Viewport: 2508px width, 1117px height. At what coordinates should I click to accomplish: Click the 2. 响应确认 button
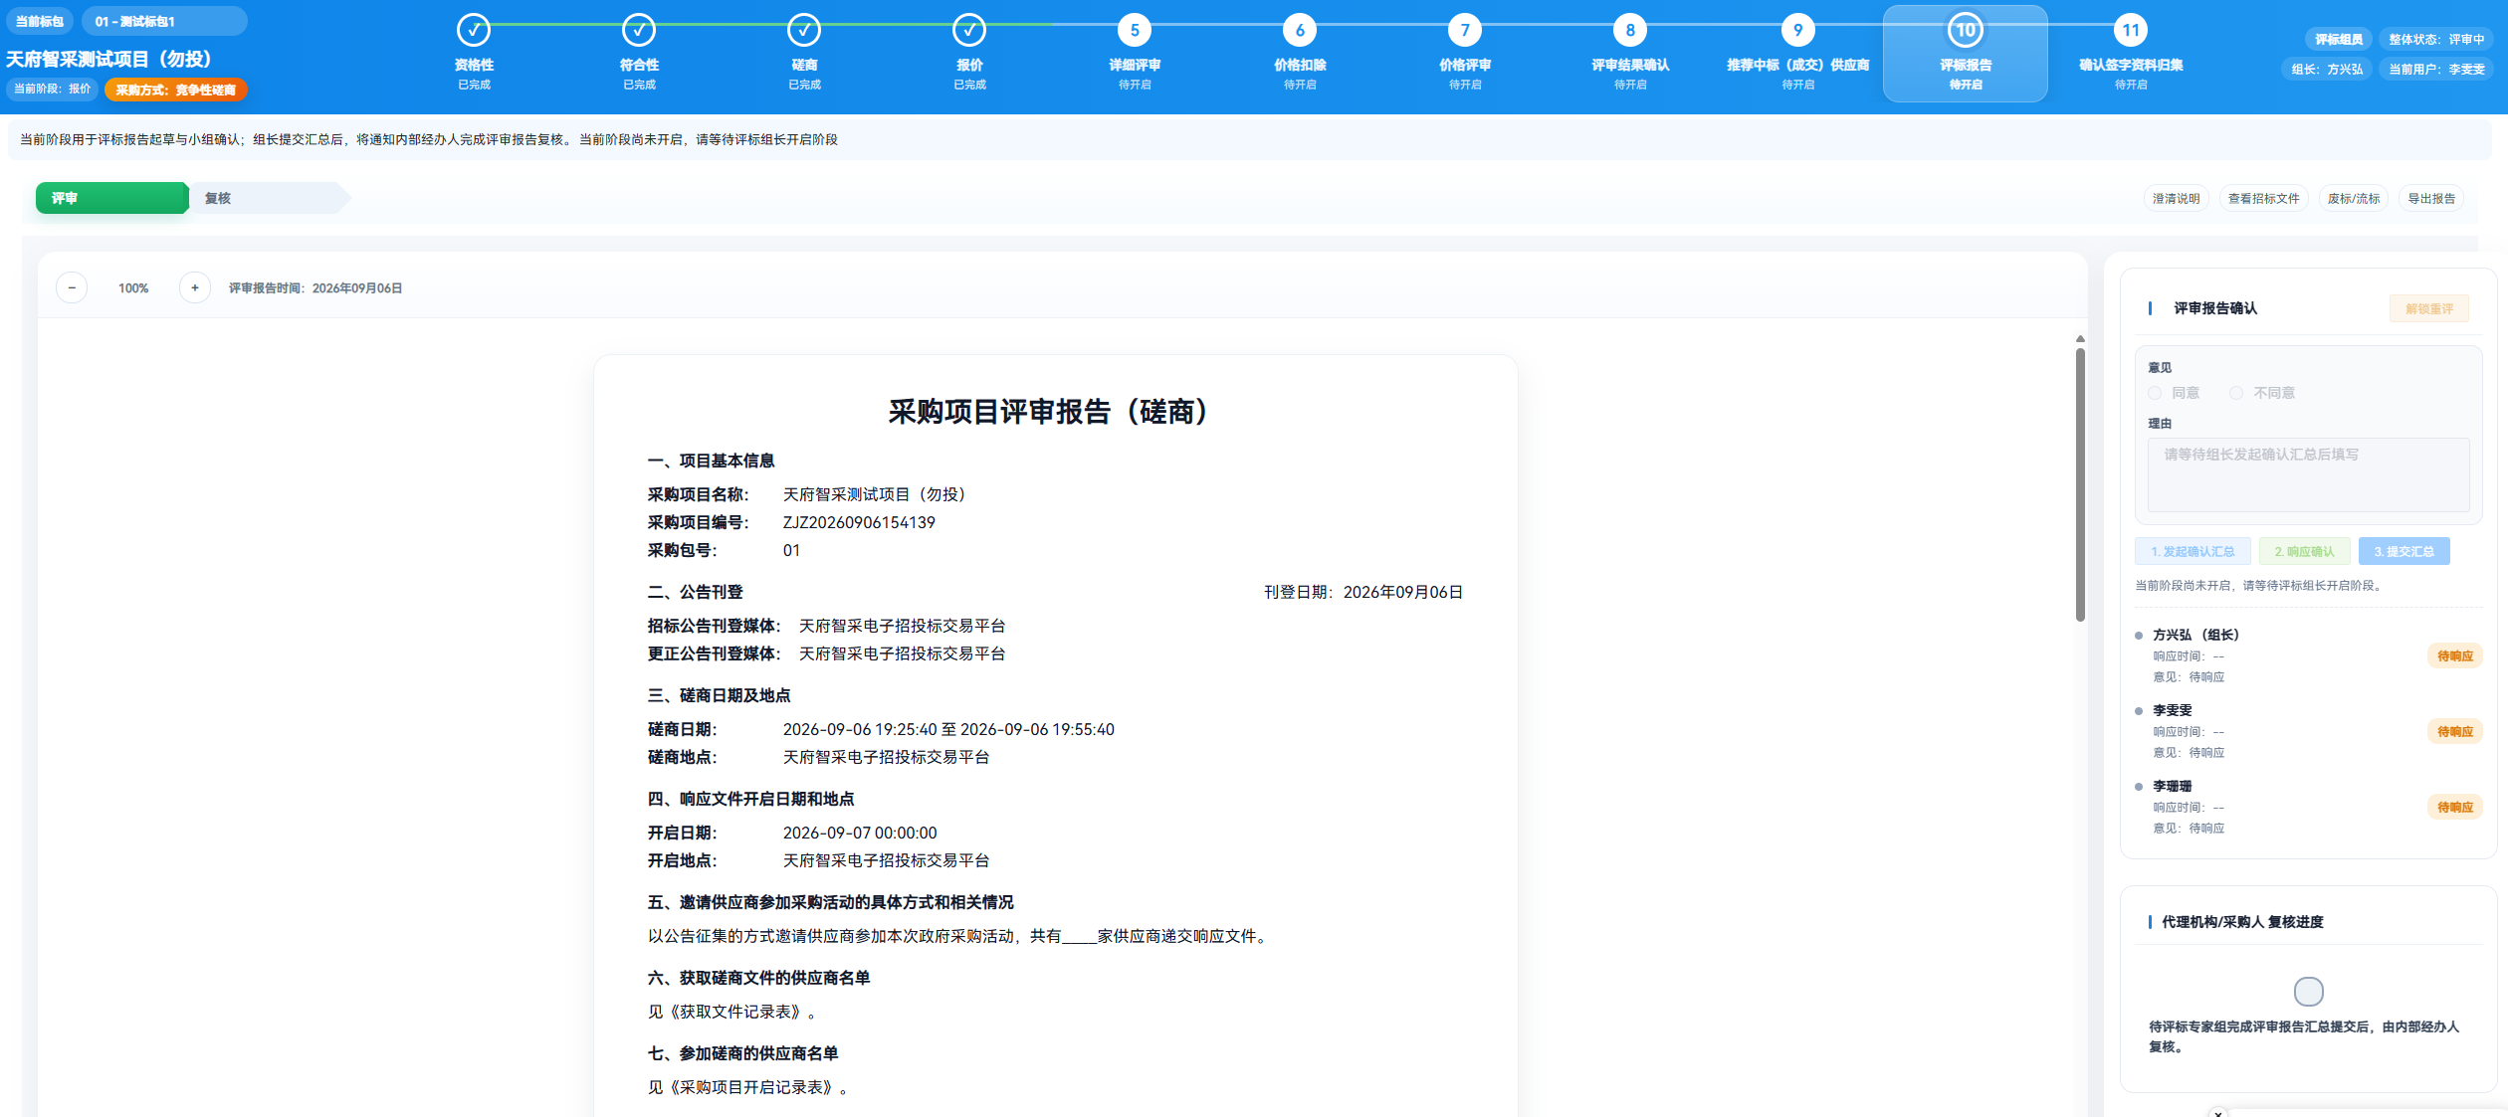(2304, 551)
